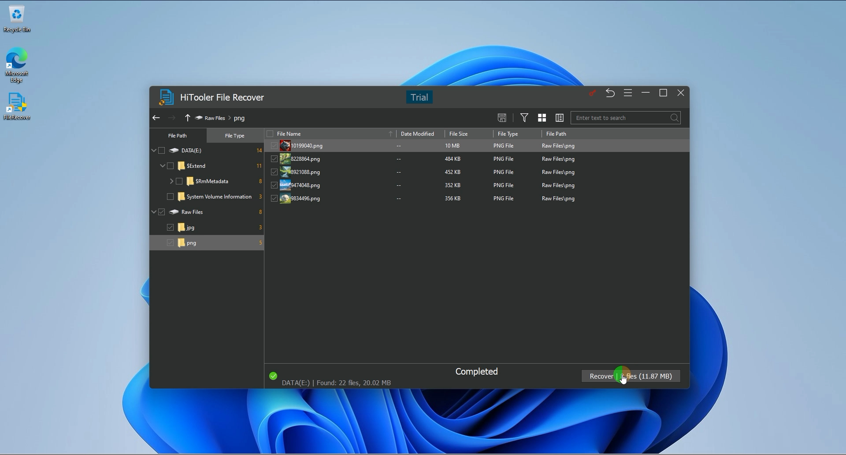Viewport: 846px width, 455px height.
Task: Open the hamburger menu
Action: click(x=628, y=93)
